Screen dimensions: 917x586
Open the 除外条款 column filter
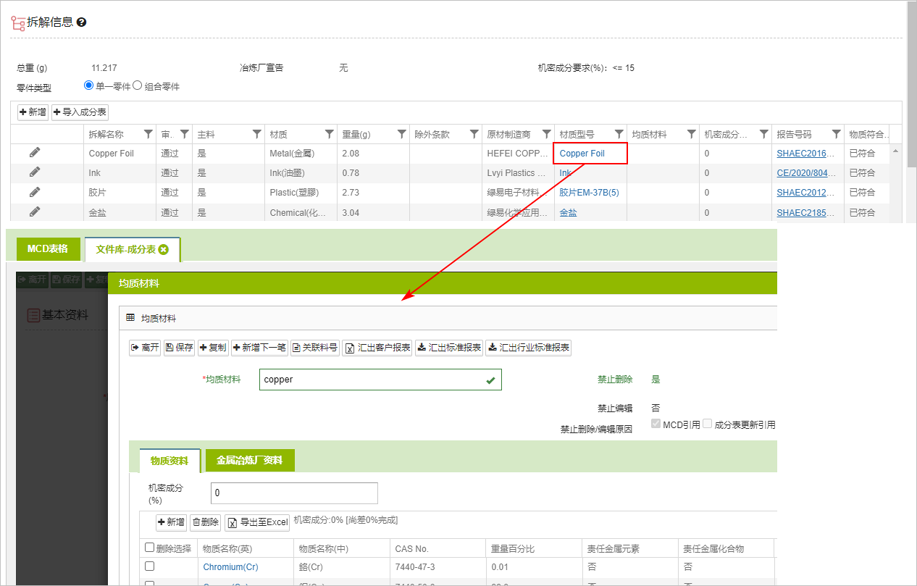[x=474, y=134]
